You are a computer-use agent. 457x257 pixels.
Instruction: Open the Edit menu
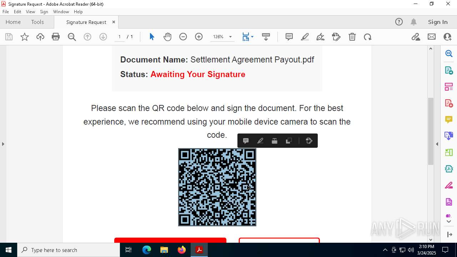(17, 12)
